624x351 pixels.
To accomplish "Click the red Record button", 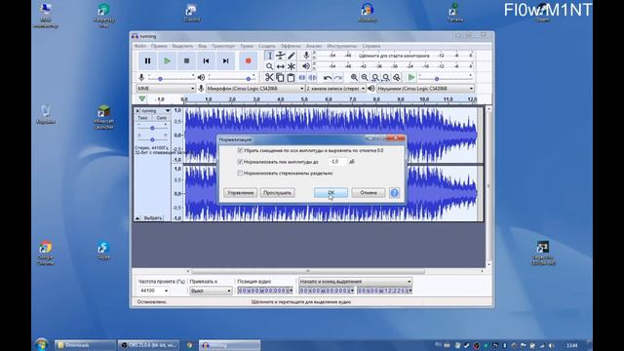I will point(249,60).
